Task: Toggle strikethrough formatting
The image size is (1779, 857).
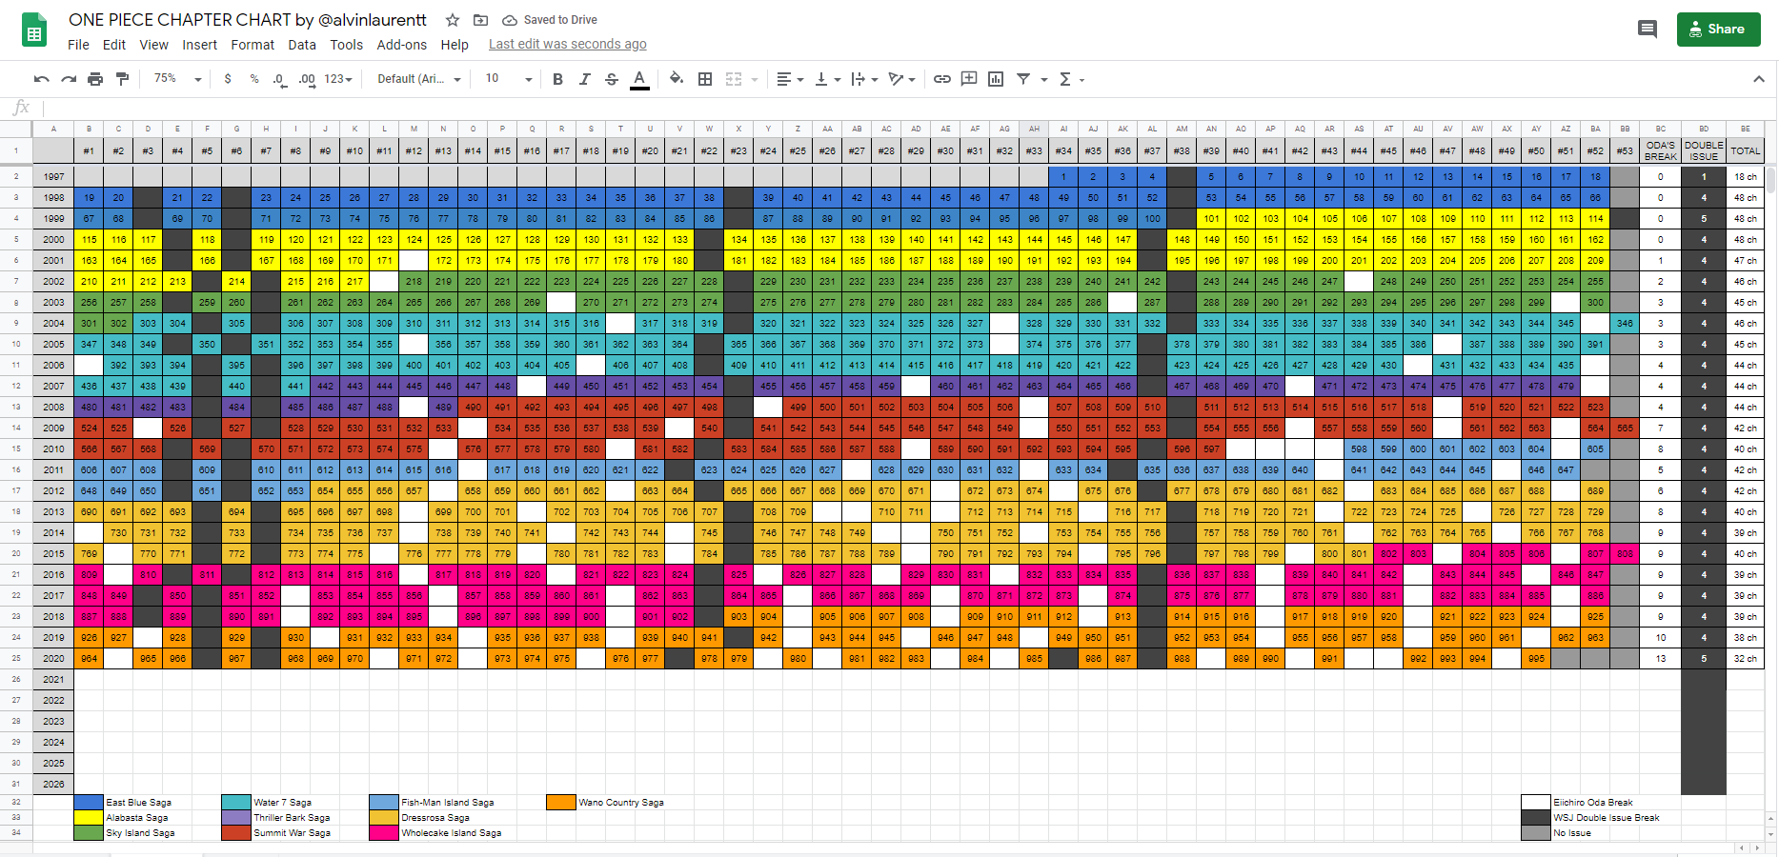Action: pyautogui.click(x=612, y=79)
